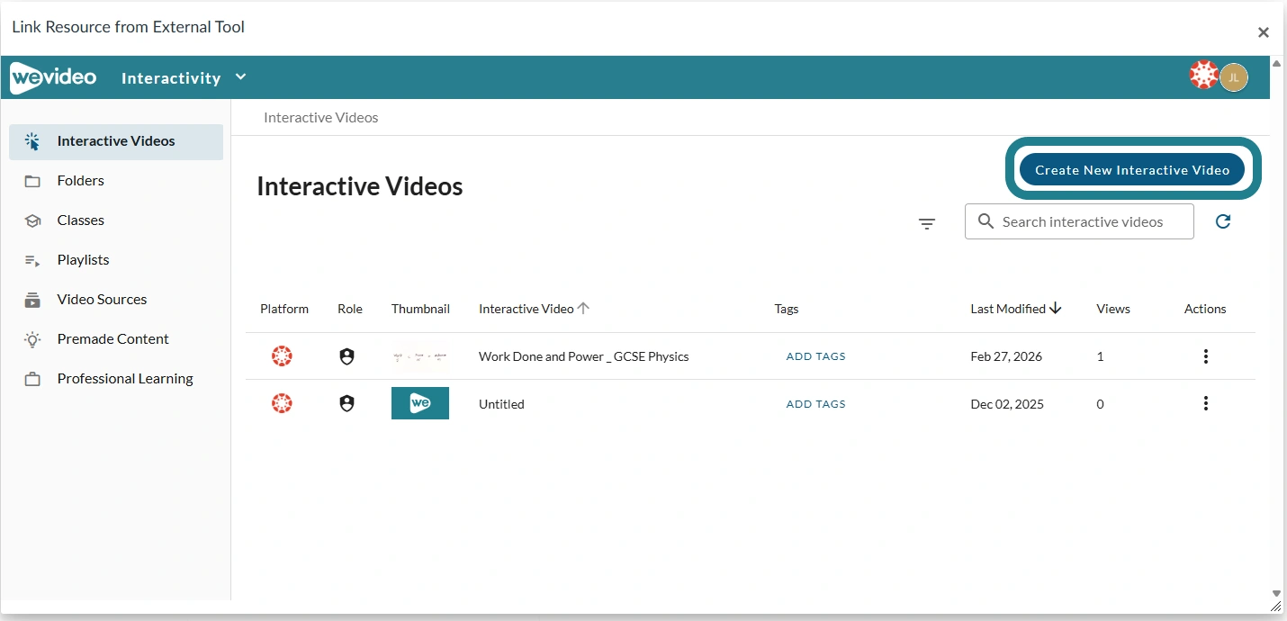Click the role shield icon in Work Done row
1287x621 pixels.
coord(346,356)
